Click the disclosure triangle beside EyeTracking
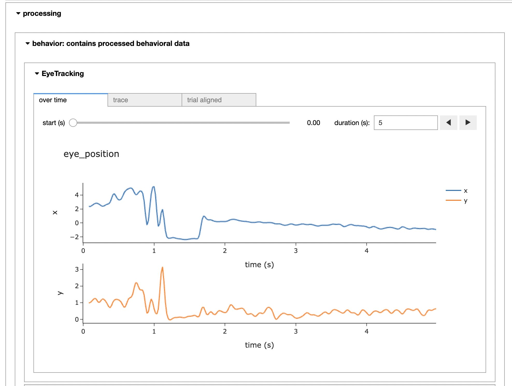 click(x=37, y=73)
